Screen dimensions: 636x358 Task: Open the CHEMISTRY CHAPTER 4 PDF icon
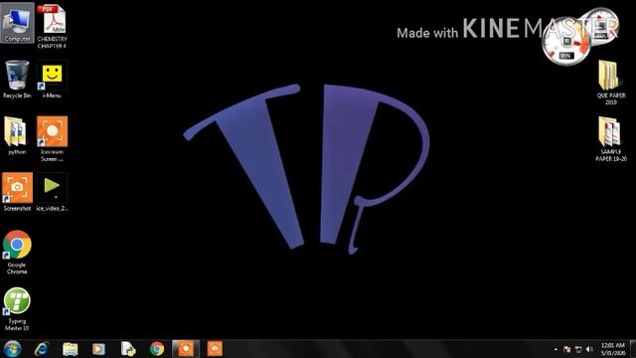coord(52,27)
